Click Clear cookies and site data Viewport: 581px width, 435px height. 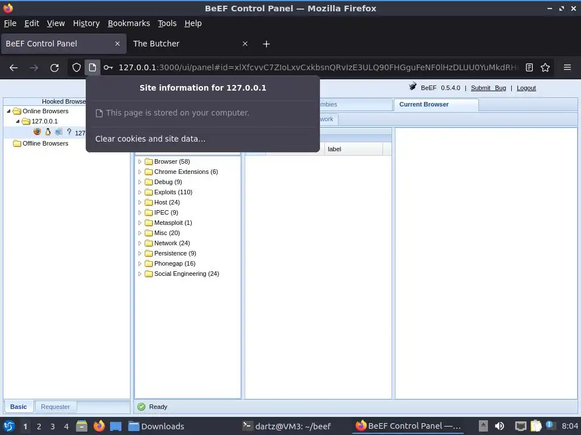click(150, 139)
